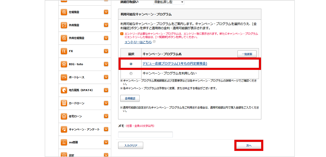
Task: Click the 外貨預金 chart icon
Action: [x=64, y=25]
